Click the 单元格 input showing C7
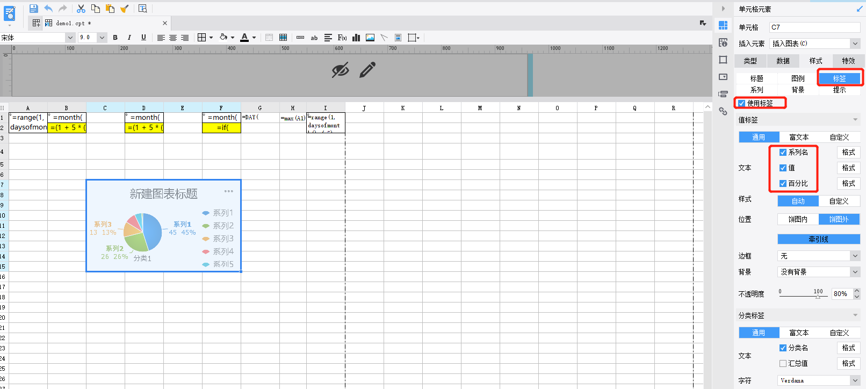This screenshot has height=389, width=866. tap(815, 27)
